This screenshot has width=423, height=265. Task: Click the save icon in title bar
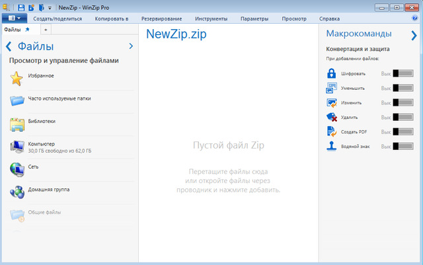(x=21, y=7)
